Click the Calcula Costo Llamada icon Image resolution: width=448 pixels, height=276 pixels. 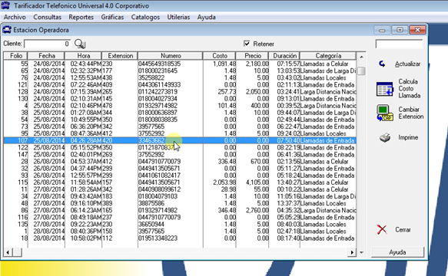point(385,89)
